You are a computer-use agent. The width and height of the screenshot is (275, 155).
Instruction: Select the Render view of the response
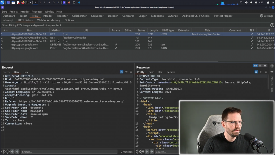tap(171, 72)
